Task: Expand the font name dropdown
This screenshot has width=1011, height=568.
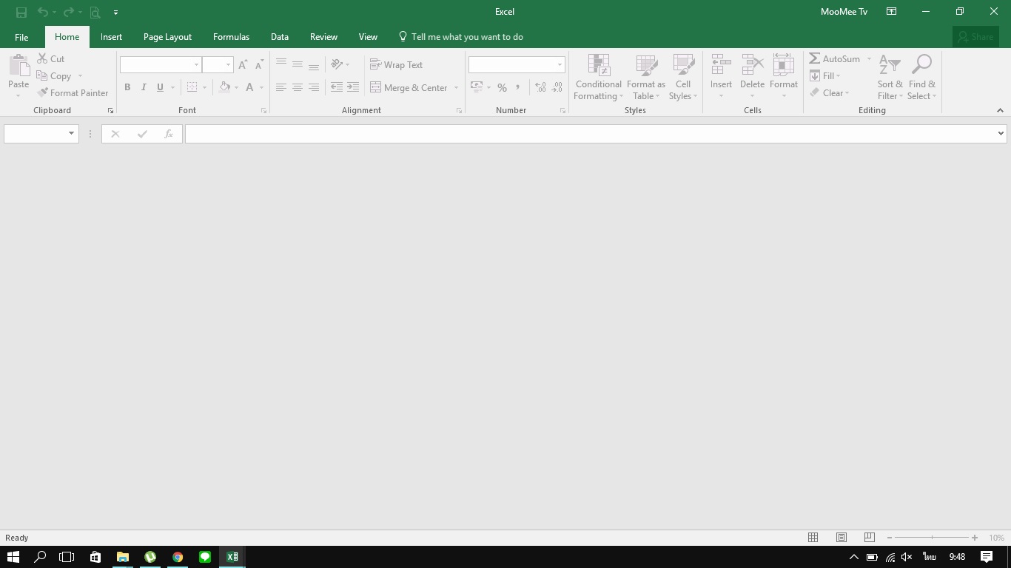Action: 196,65
